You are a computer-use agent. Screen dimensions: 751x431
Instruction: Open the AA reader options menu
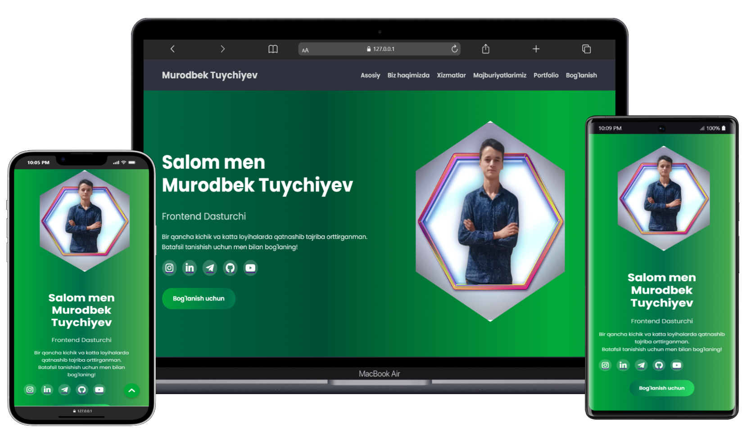305,50
